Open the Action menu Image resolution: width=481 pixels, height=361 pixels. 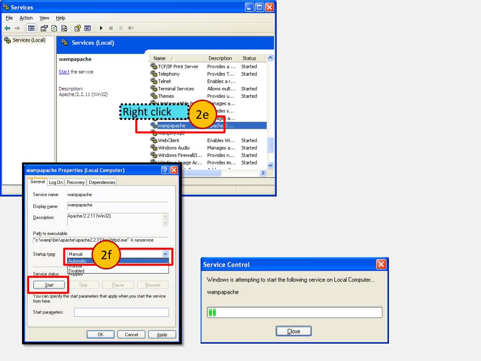pos(26,18)
